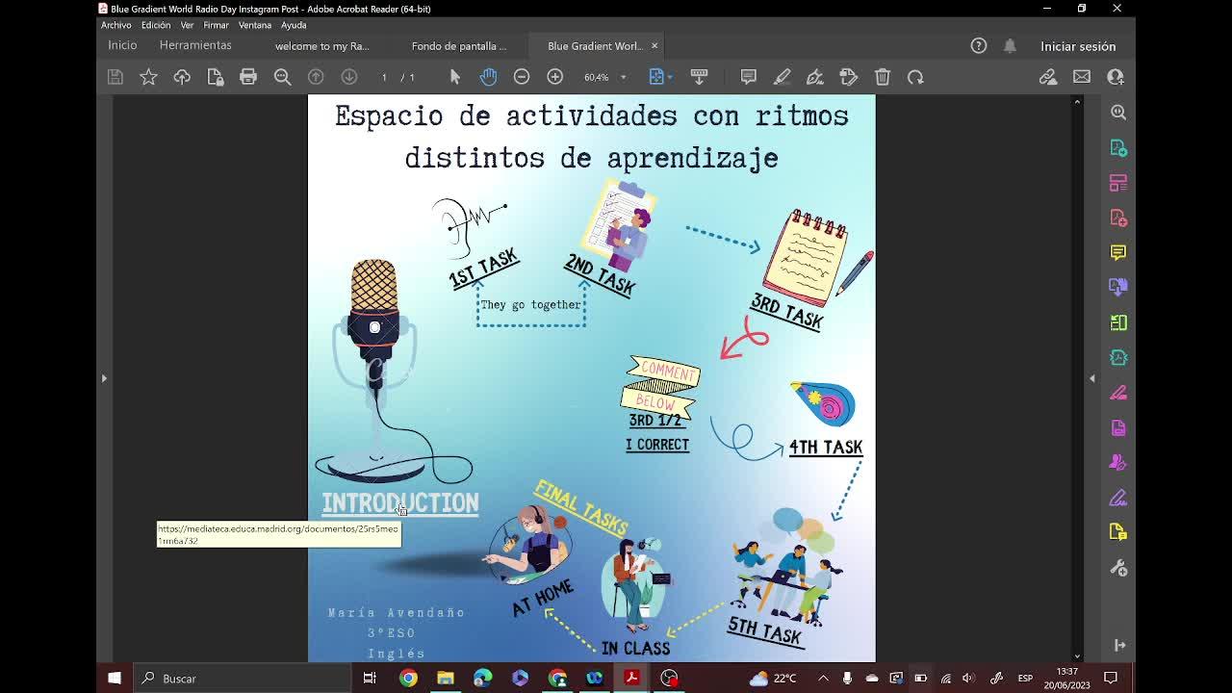Switch to the Herramientas tab
The image size is (1232, 693).
click(195, 45)
